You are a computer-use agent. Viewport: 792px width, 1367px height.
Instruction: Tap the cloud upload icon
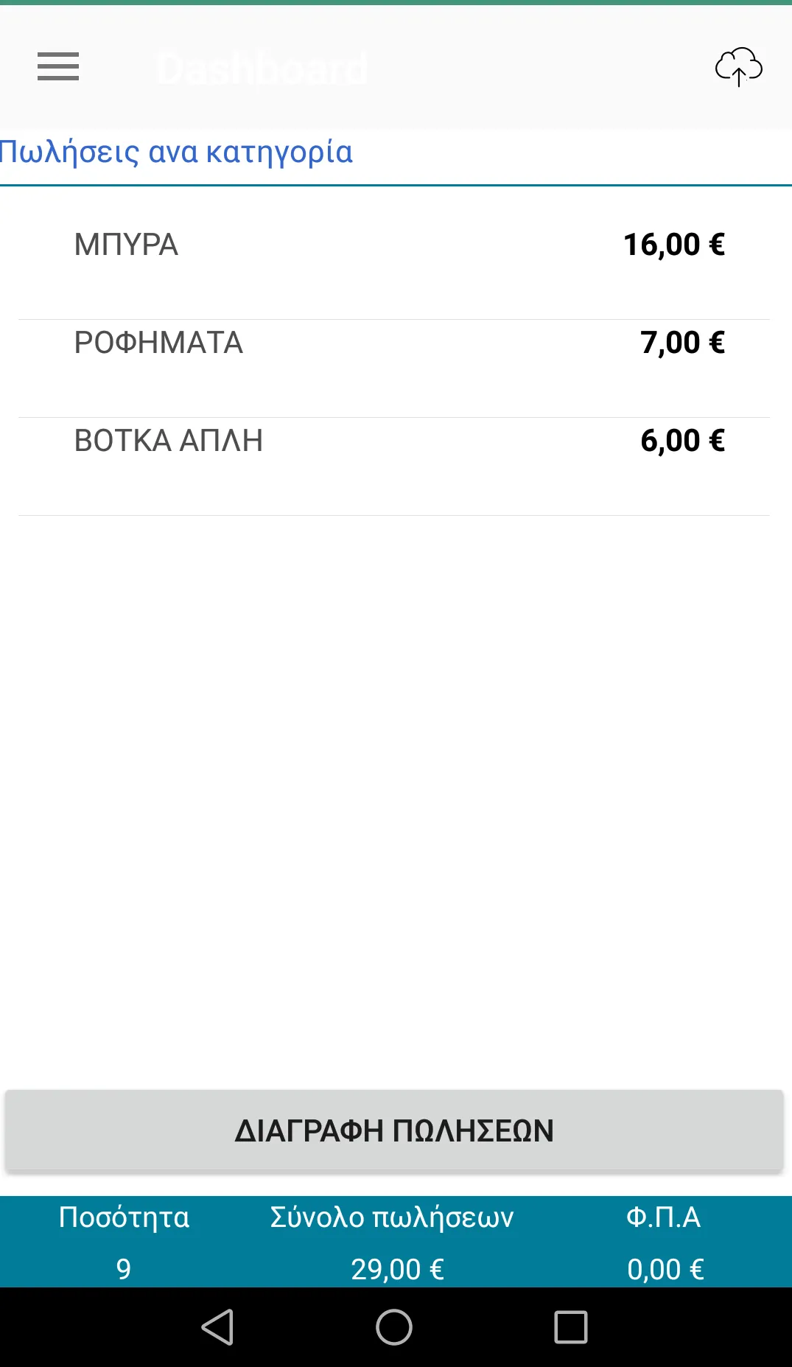coord(738,67)
